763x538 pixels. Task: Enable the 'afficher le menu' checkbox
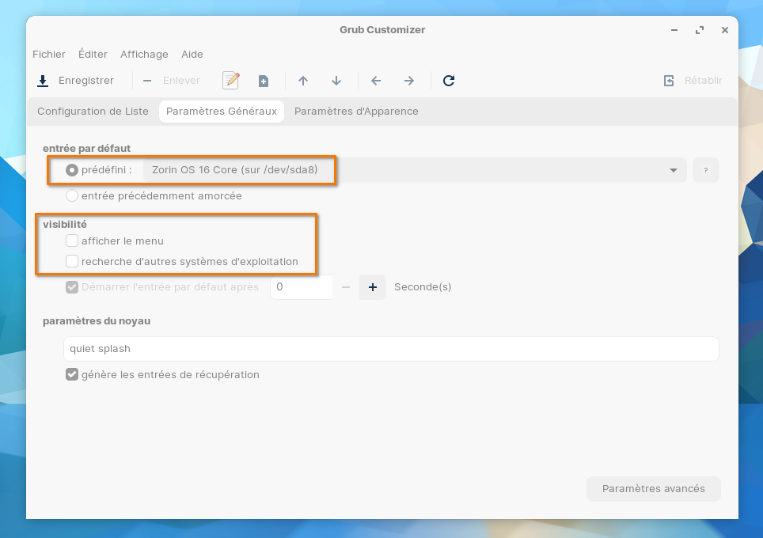[72, 241]
